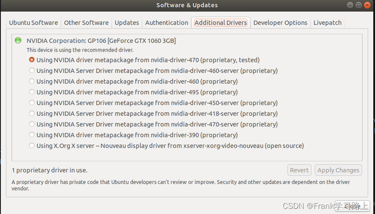The image size is (375, 214).
Task: Click the green device status indicator
Action: coord(18,40)
